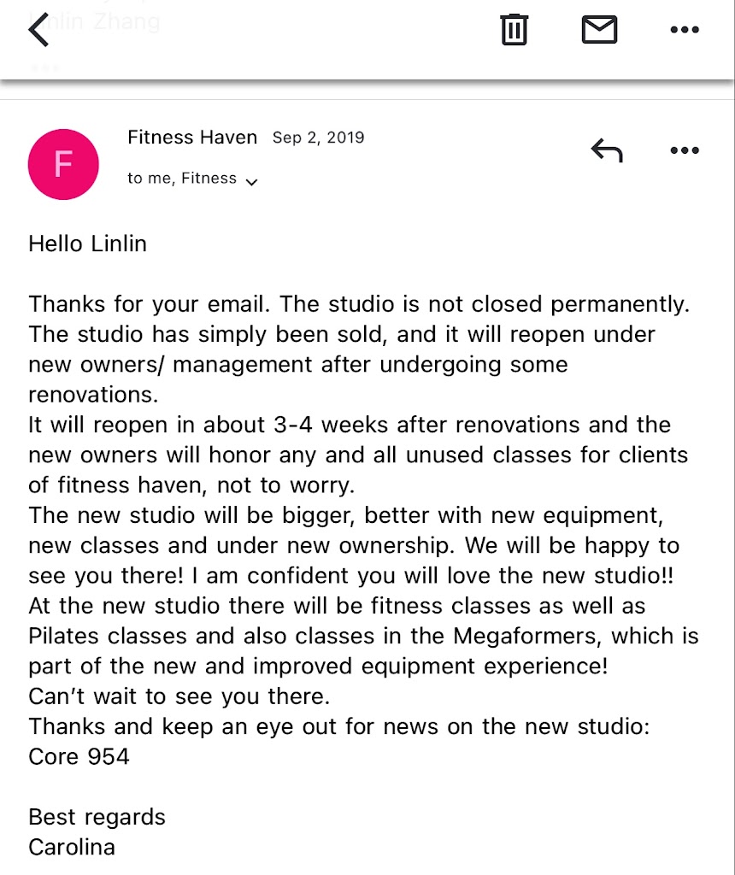The image size is (735, 875).
Task: Tap the Sep 2, 2019 date
Action: click(x=318, y=138)
